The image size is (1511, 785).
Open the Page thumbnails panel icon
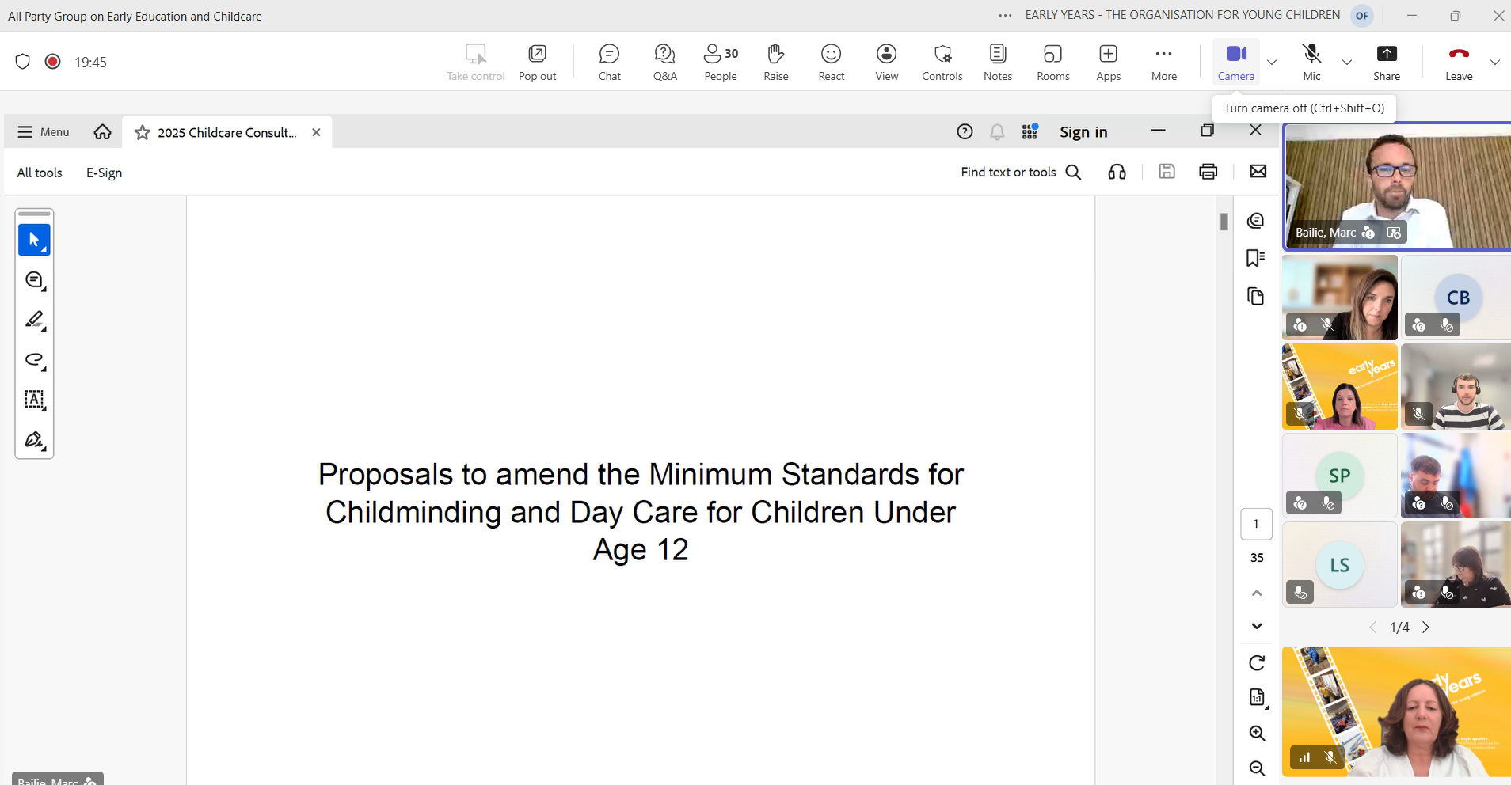coord(1255,296)
